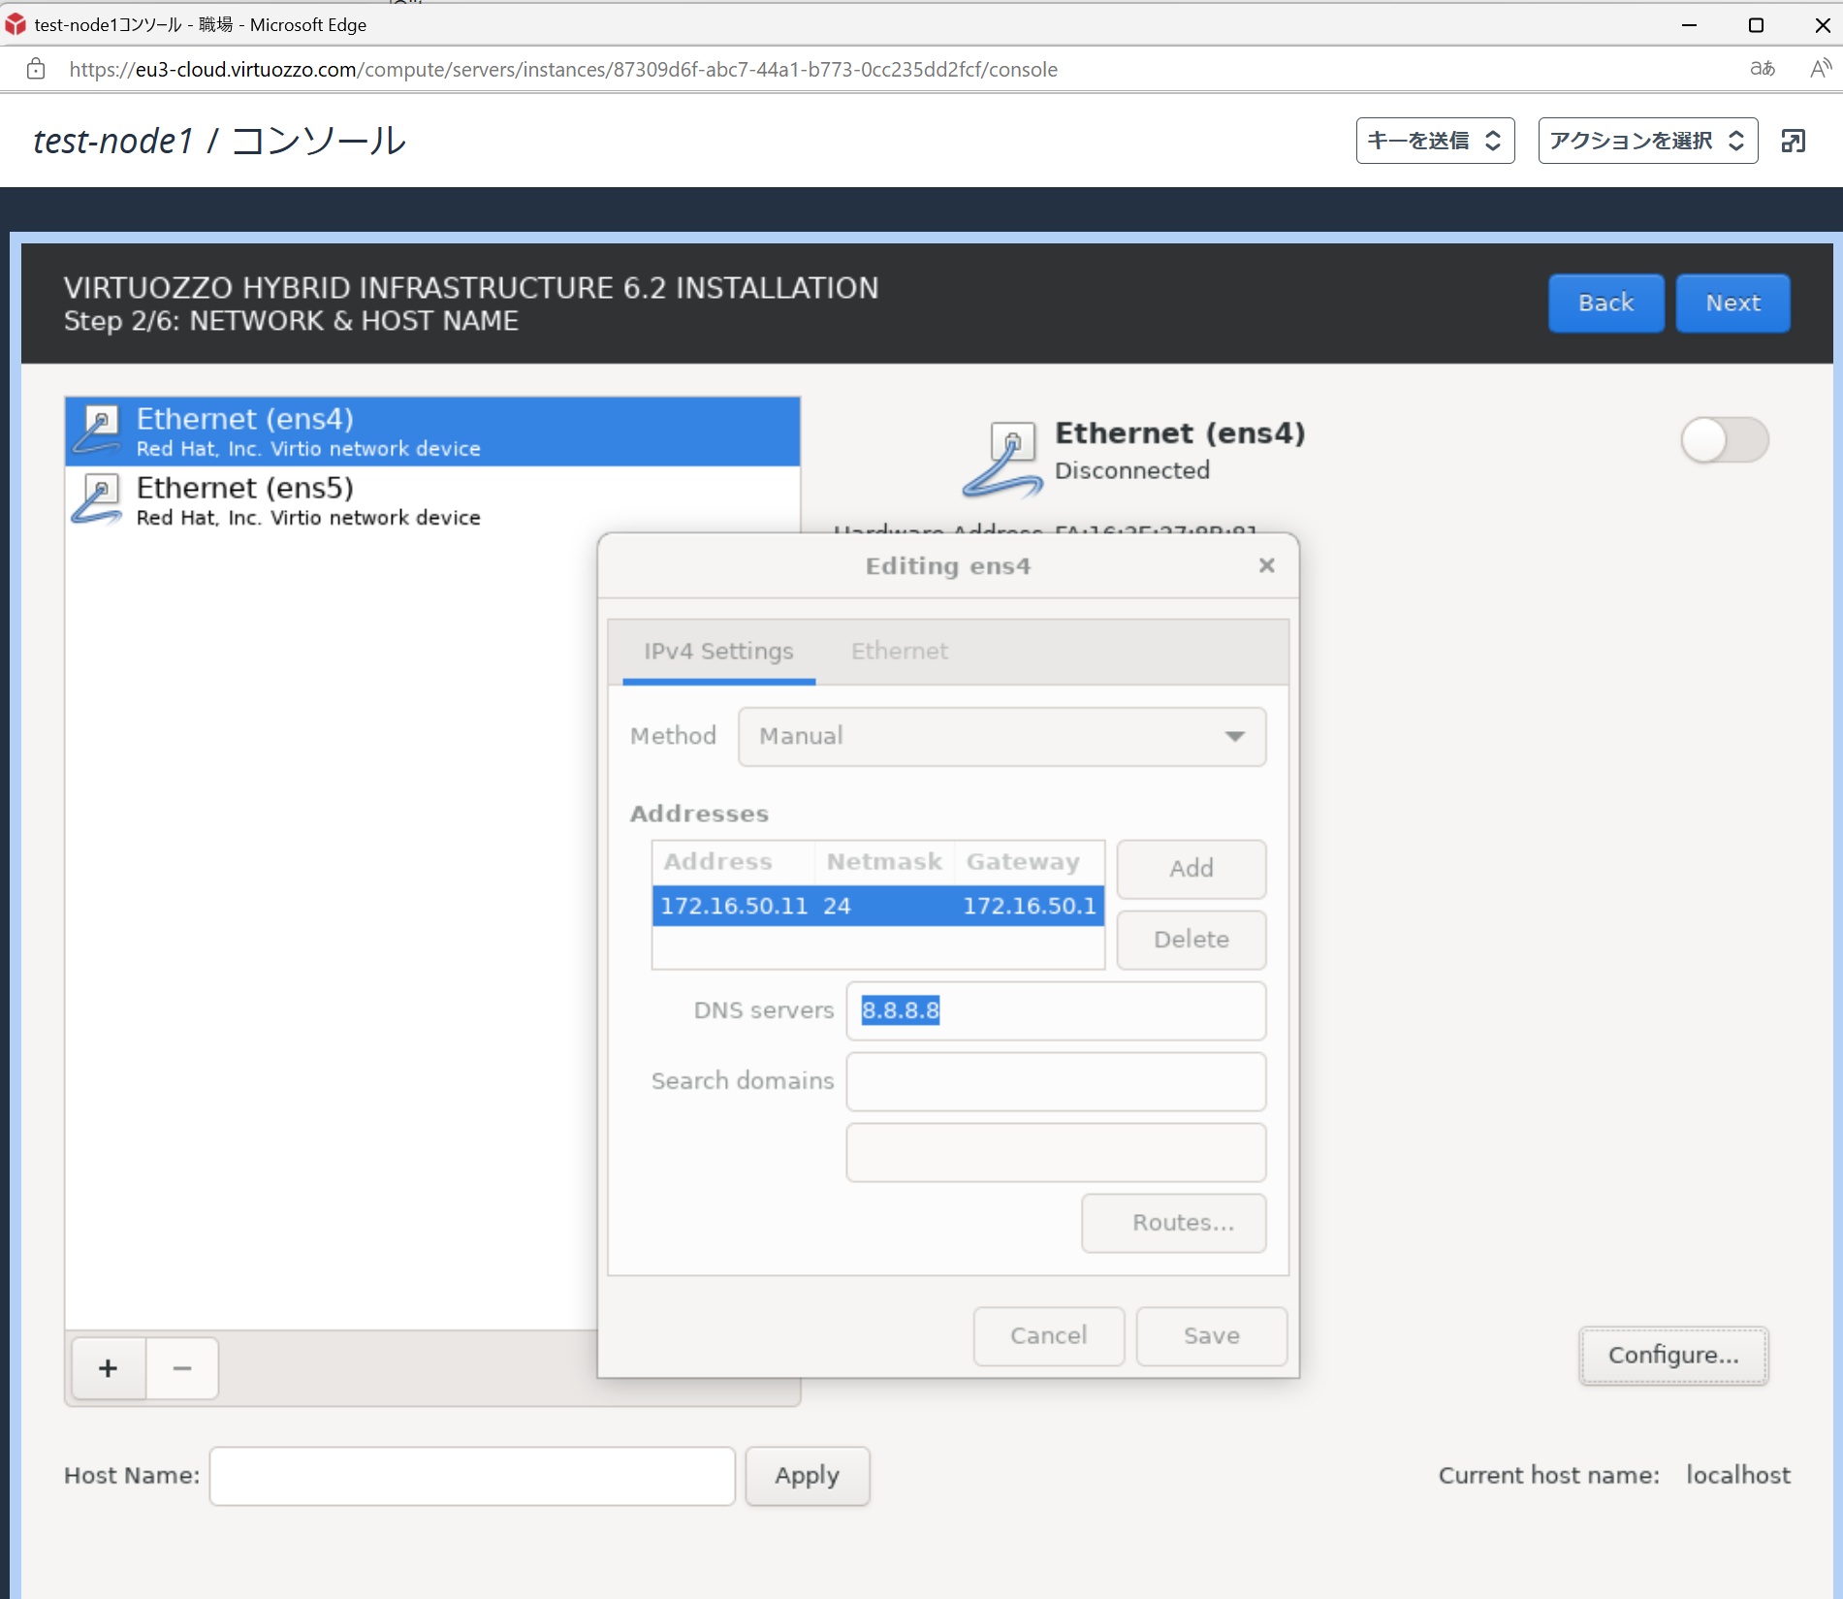Click the Address column header
Screen dimensions: 1843x1599
(734, 862)
